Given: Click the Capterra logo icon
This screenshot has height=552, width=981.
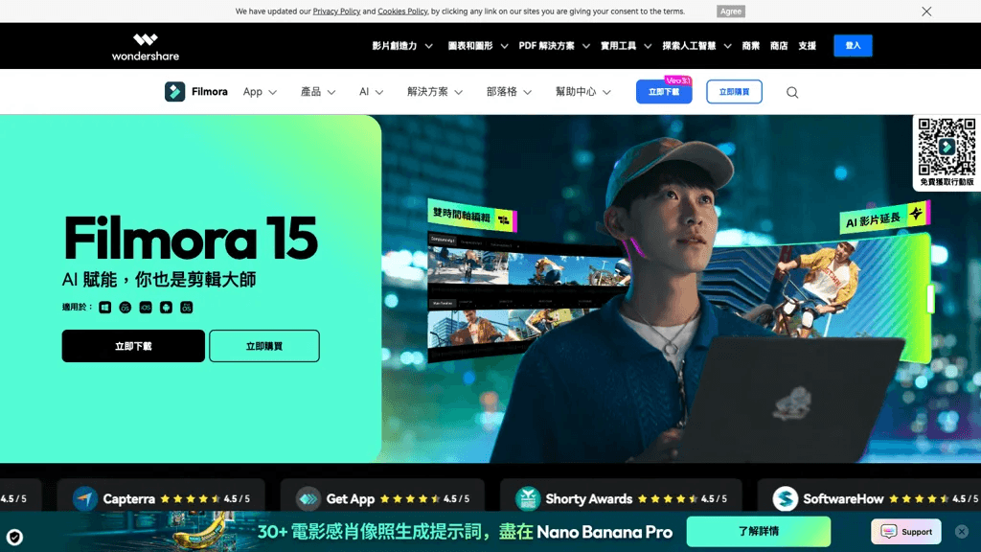Looking at the screenshot, I should 85,498.
